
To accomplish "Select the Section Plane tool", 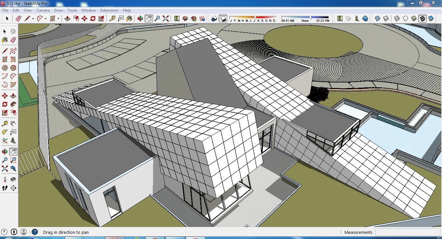I will point(13,188).
